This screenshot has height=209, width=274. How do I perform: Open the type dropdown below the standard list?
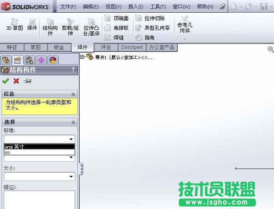click(71, 157)
